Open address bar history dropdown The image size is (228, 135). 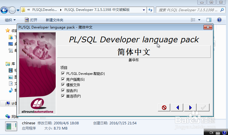click(x=144, y=10)
